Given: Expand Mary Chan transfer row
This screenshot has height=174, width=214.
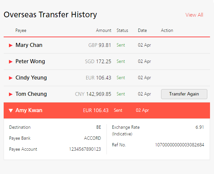Looking at the screenshot, I should [x=11, y=45].
